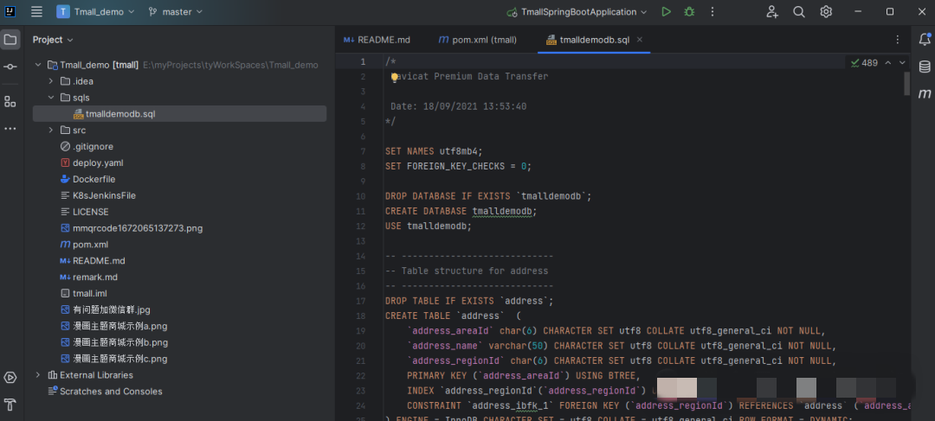Click 'Date: 18/09/2021 13:53:40' comment
935x421 pixels.
pos(459,106)
